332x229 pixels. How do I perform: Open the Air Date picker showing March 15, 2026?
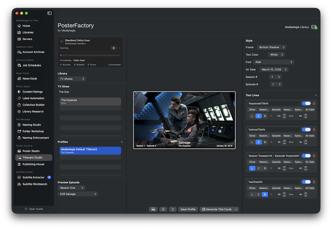274,69
